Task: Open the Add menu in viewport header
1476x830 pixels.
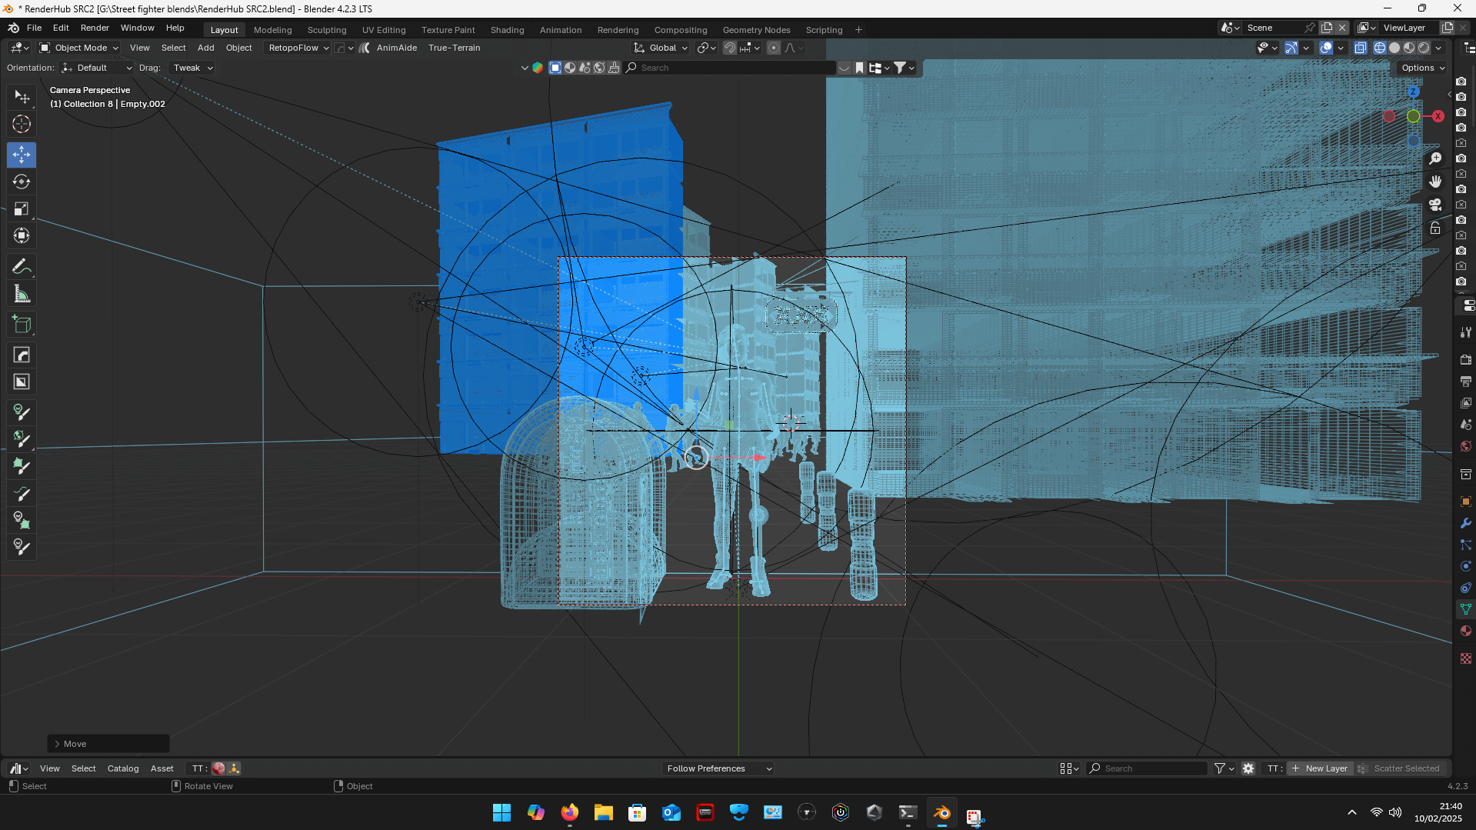Action: 205,48
